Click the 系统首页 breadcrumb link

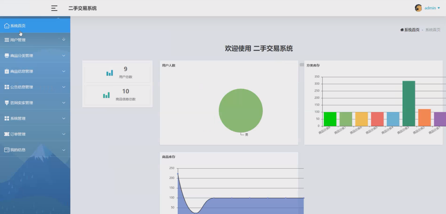(413, 29)
